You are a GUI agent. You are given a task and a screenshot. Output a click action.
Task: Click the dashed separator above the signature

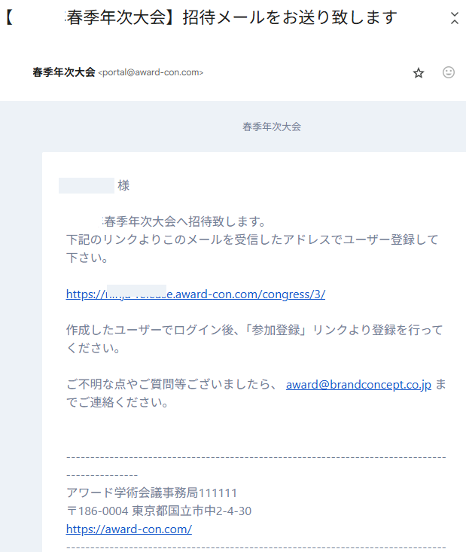click(256, 457)
